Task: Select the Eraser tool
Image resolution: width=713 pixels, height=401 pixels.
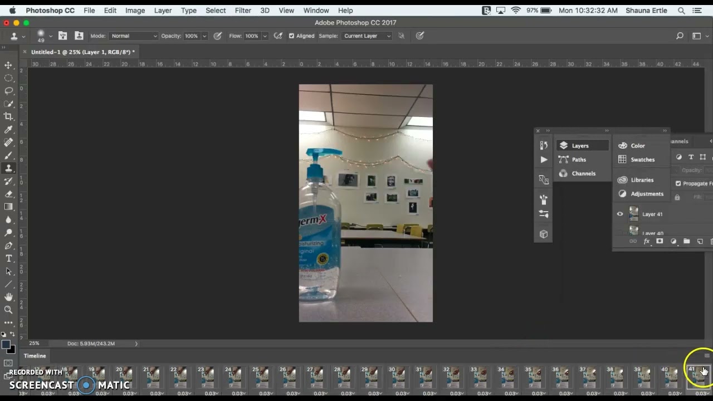Action: pyautogui.click(x=8, y=194)
